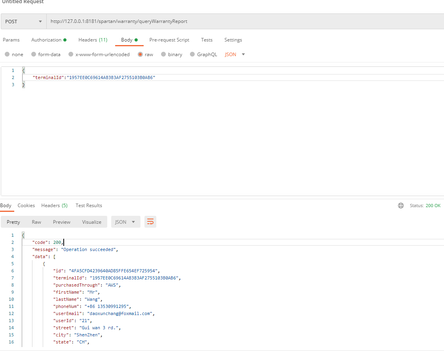Image resolution: width=444 pixels, height=351 pixels.
Task: Open the Headers (11) request tab
Action: pos(93,40)
